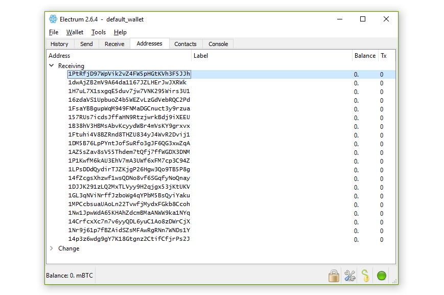Expand the Change addresses group

click(x=52, y=248)
